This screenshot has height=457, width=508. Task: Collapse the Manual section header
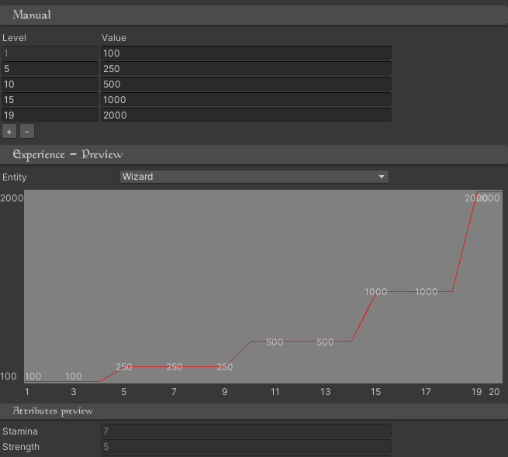tap(254, 15)
